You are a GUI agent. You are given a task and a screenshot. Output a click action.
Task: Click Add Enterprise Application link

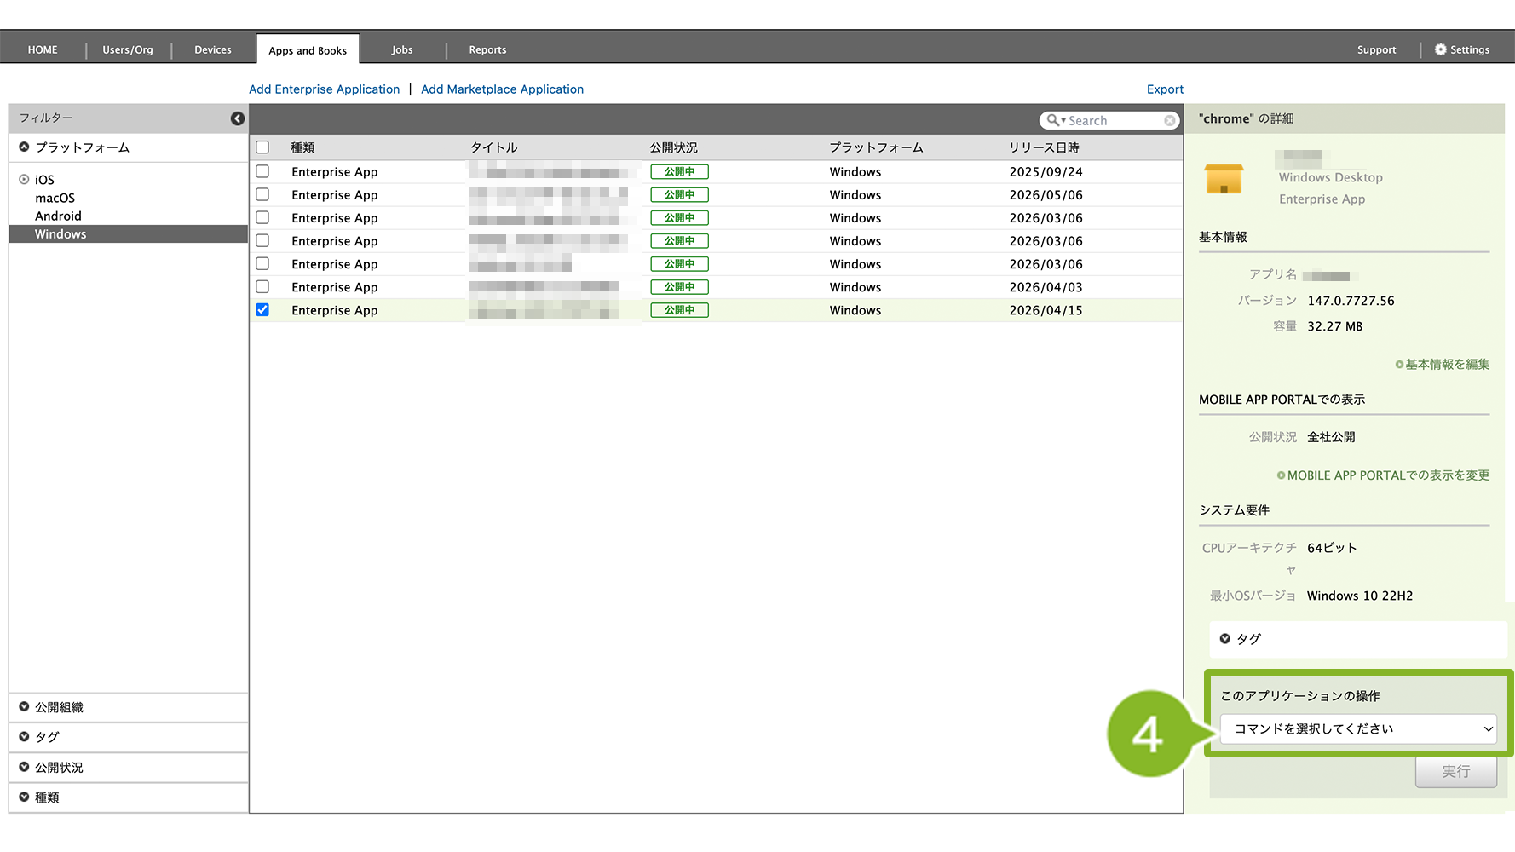coord(324,89)
